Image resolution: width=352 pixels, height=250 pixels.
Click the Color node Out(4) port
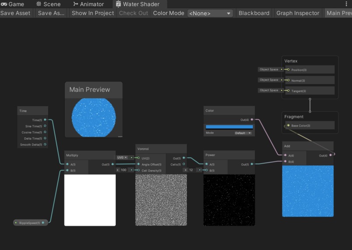[252, 120]
